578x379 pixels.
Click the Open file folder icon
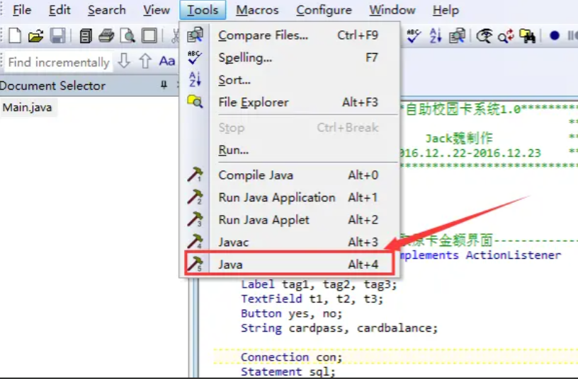[x=35, y=36]
